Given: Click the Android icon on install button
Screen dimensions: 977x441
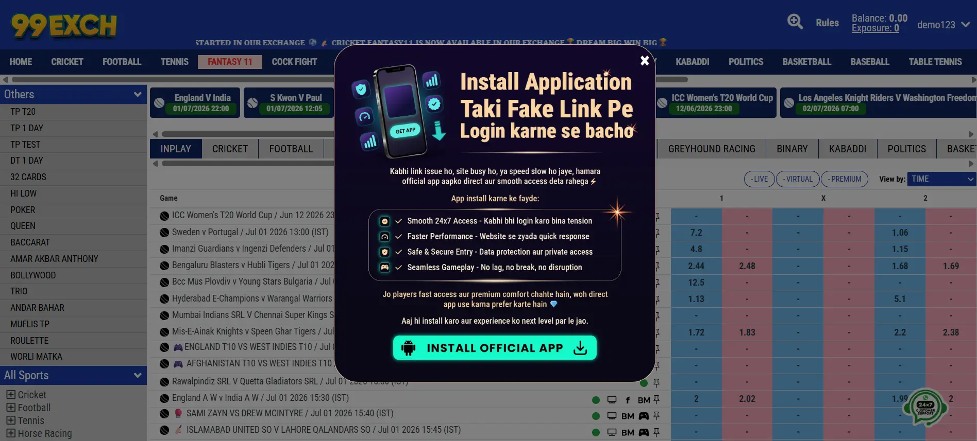Looking at the screenshot, I should tap(409, 348).
